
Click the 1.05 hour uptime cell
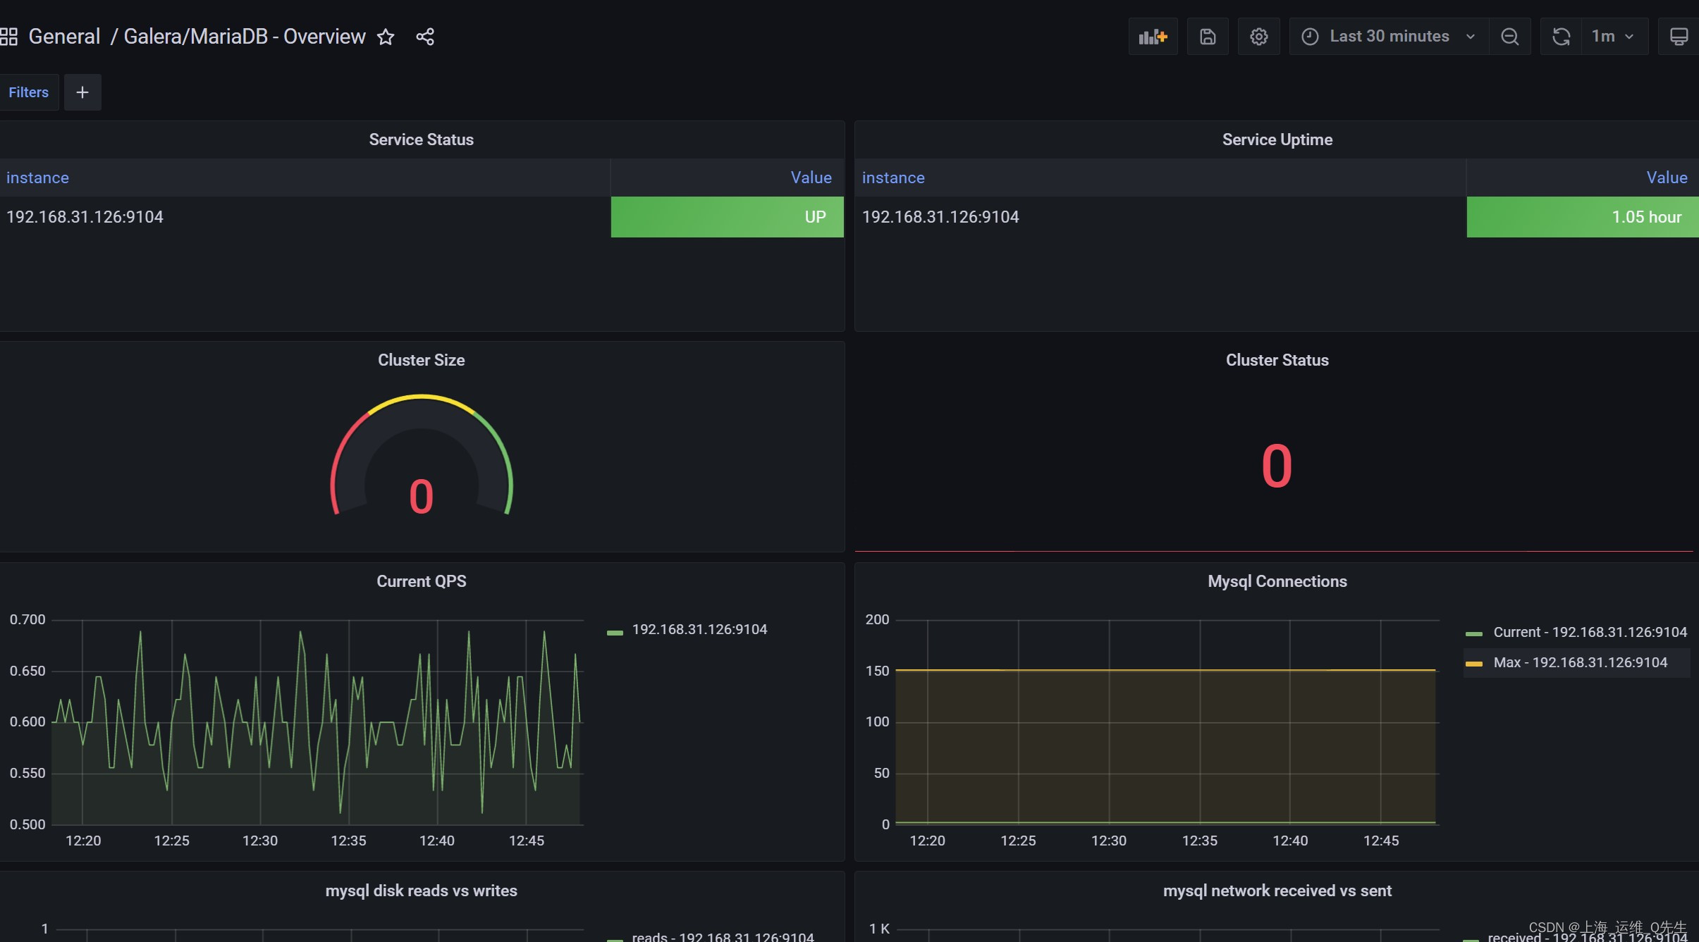[1583, 217]
